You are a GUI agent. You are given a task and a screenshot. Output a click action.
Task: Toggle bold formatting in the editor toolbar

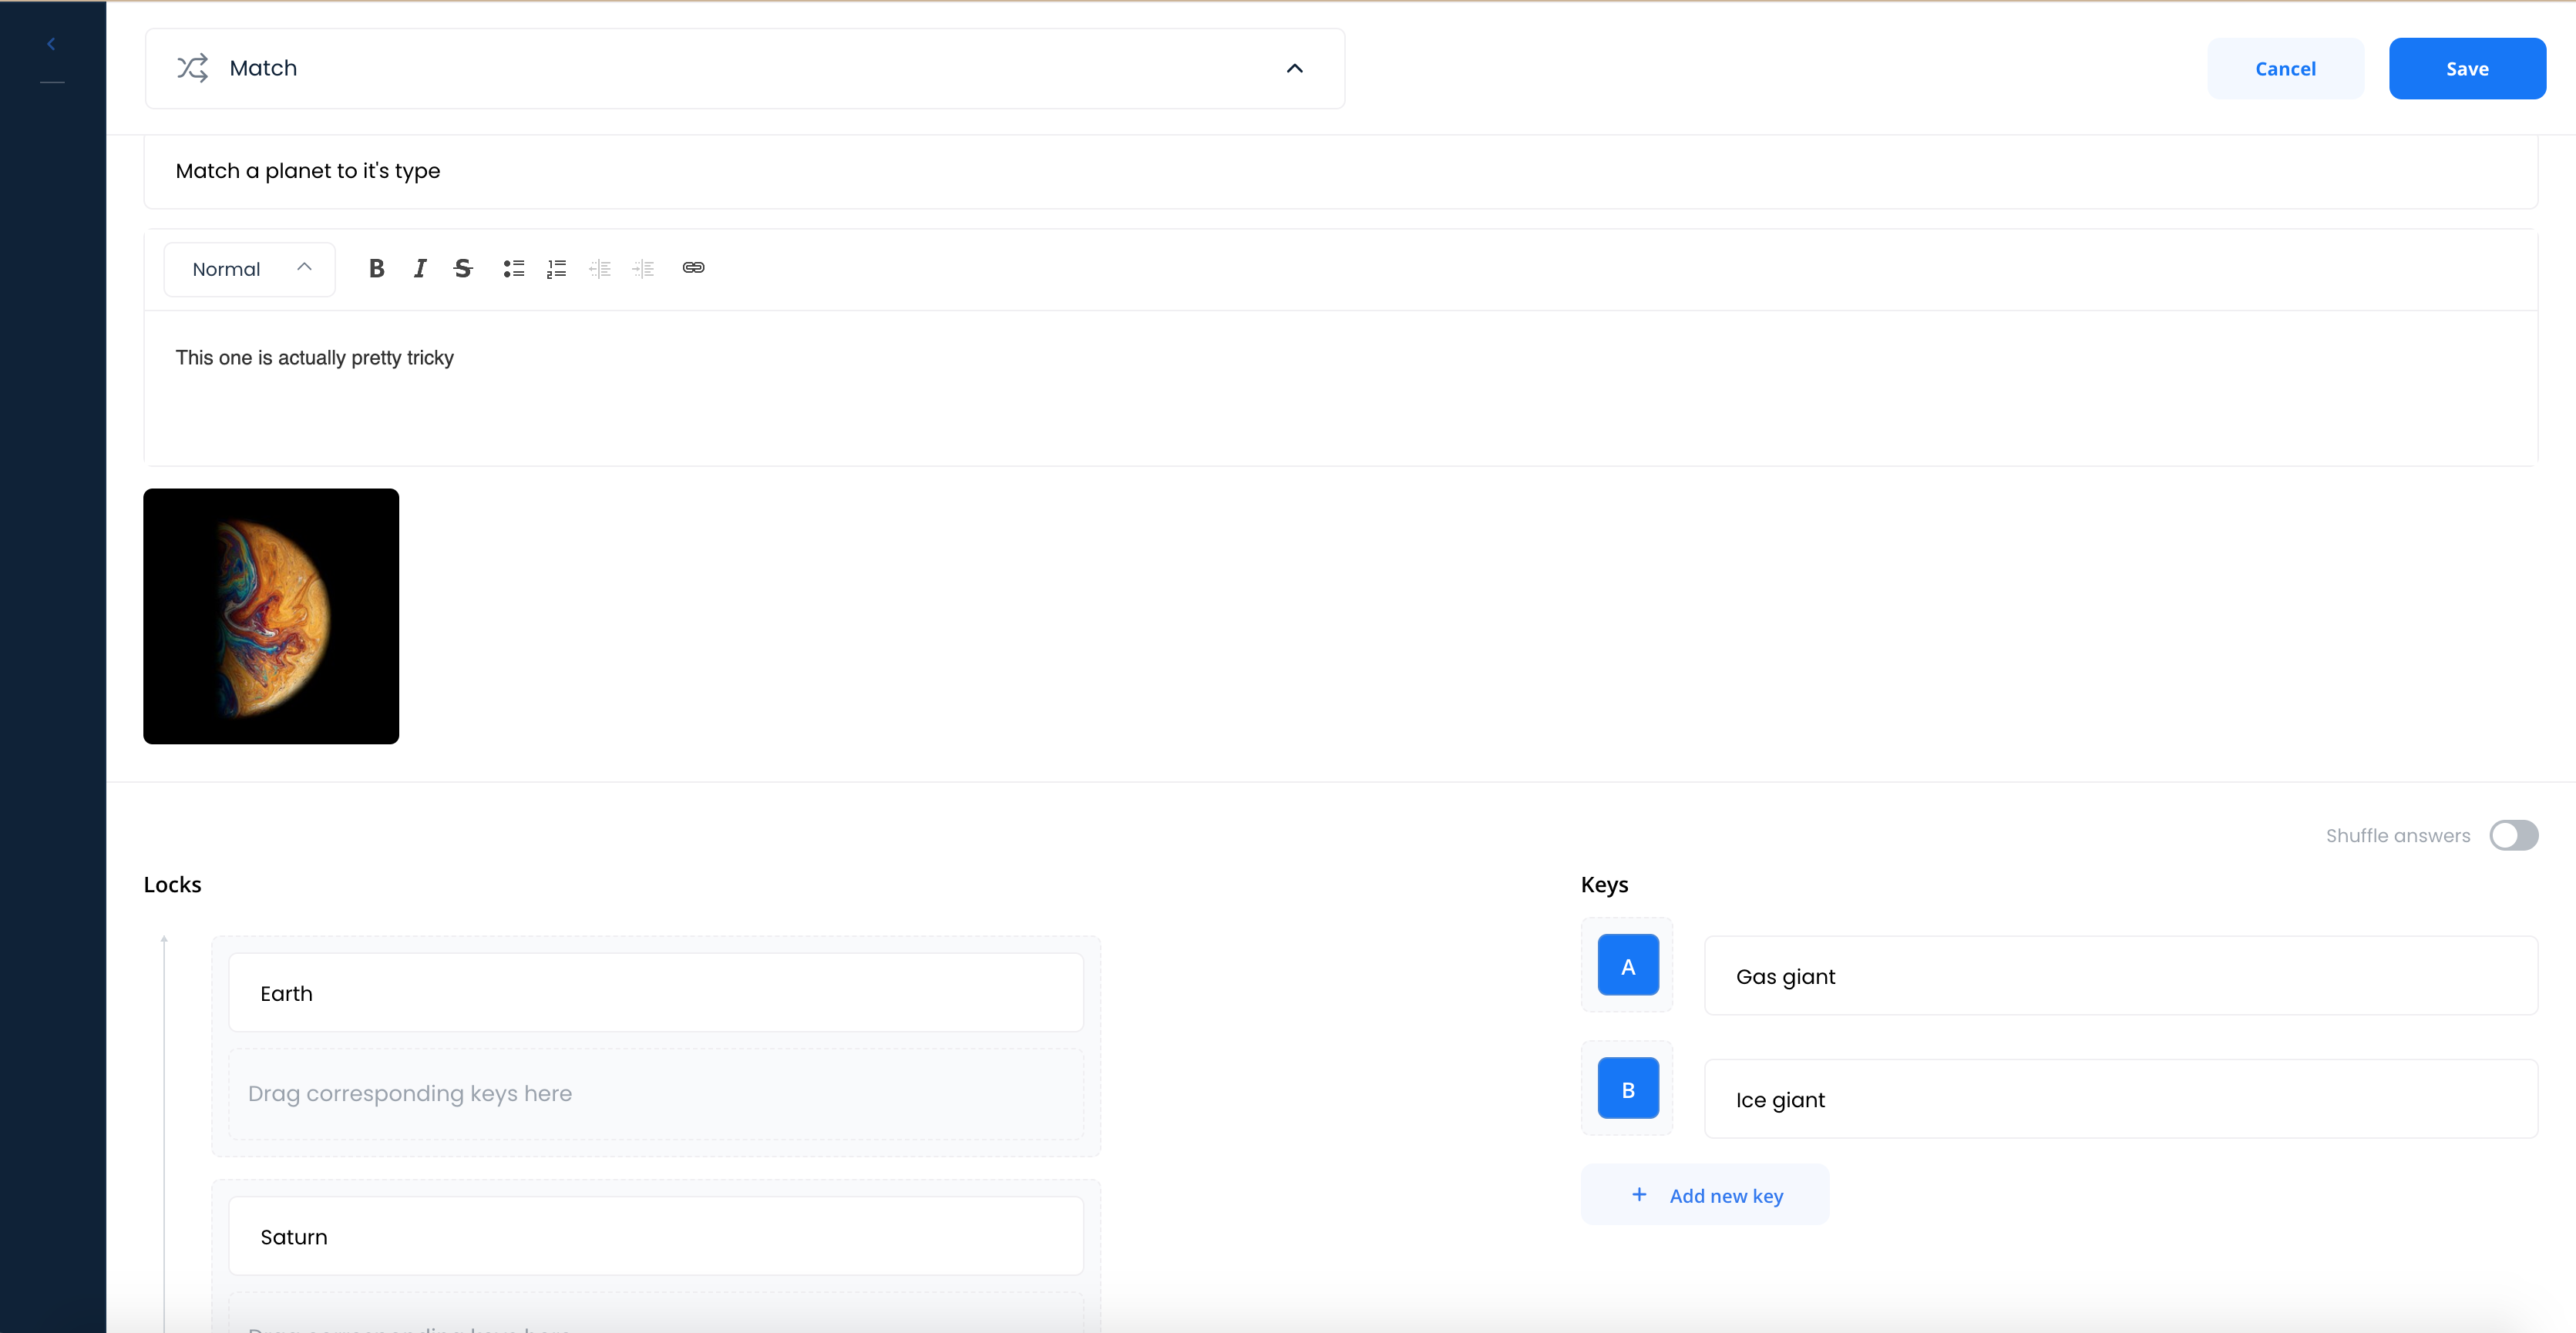(x=376, y=268)
